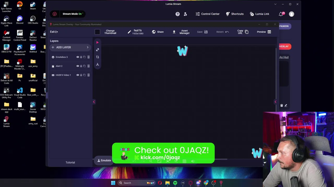334x187 pixels.
Task: Select the Alert 2 layer row
Action: 70,66
